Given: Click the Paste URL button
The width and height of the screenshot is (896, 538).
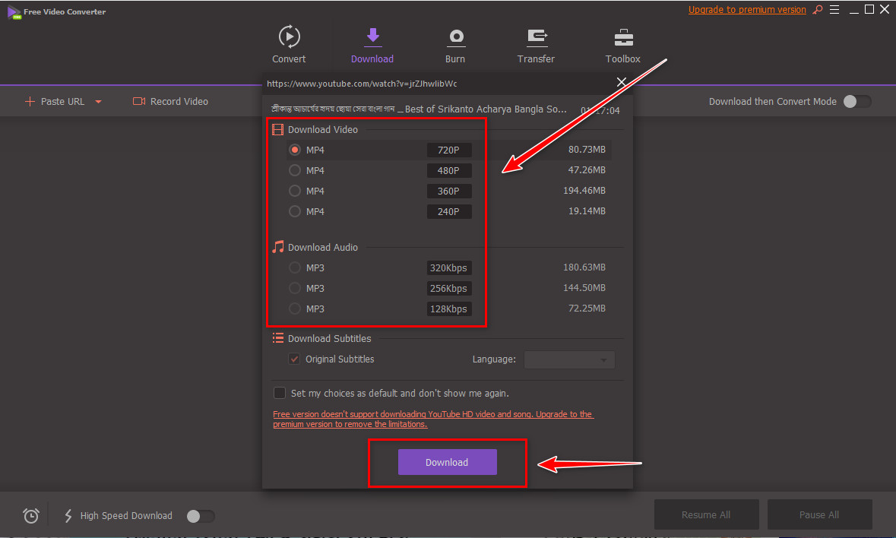Looking at the screenshot, I should coord(55,102).
